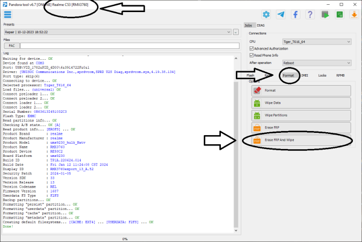Open settings gear icon
This screenshot has height=242, width=362.
click(266, 14)
